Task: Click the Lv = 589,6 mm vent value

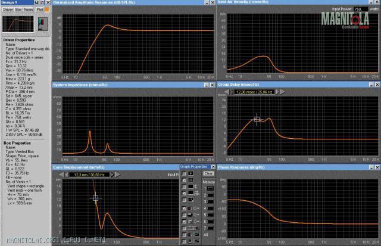Action: [20, 203]
